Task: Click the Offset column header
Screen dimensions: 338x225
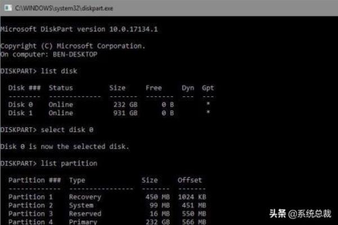Action: (190, 180)
